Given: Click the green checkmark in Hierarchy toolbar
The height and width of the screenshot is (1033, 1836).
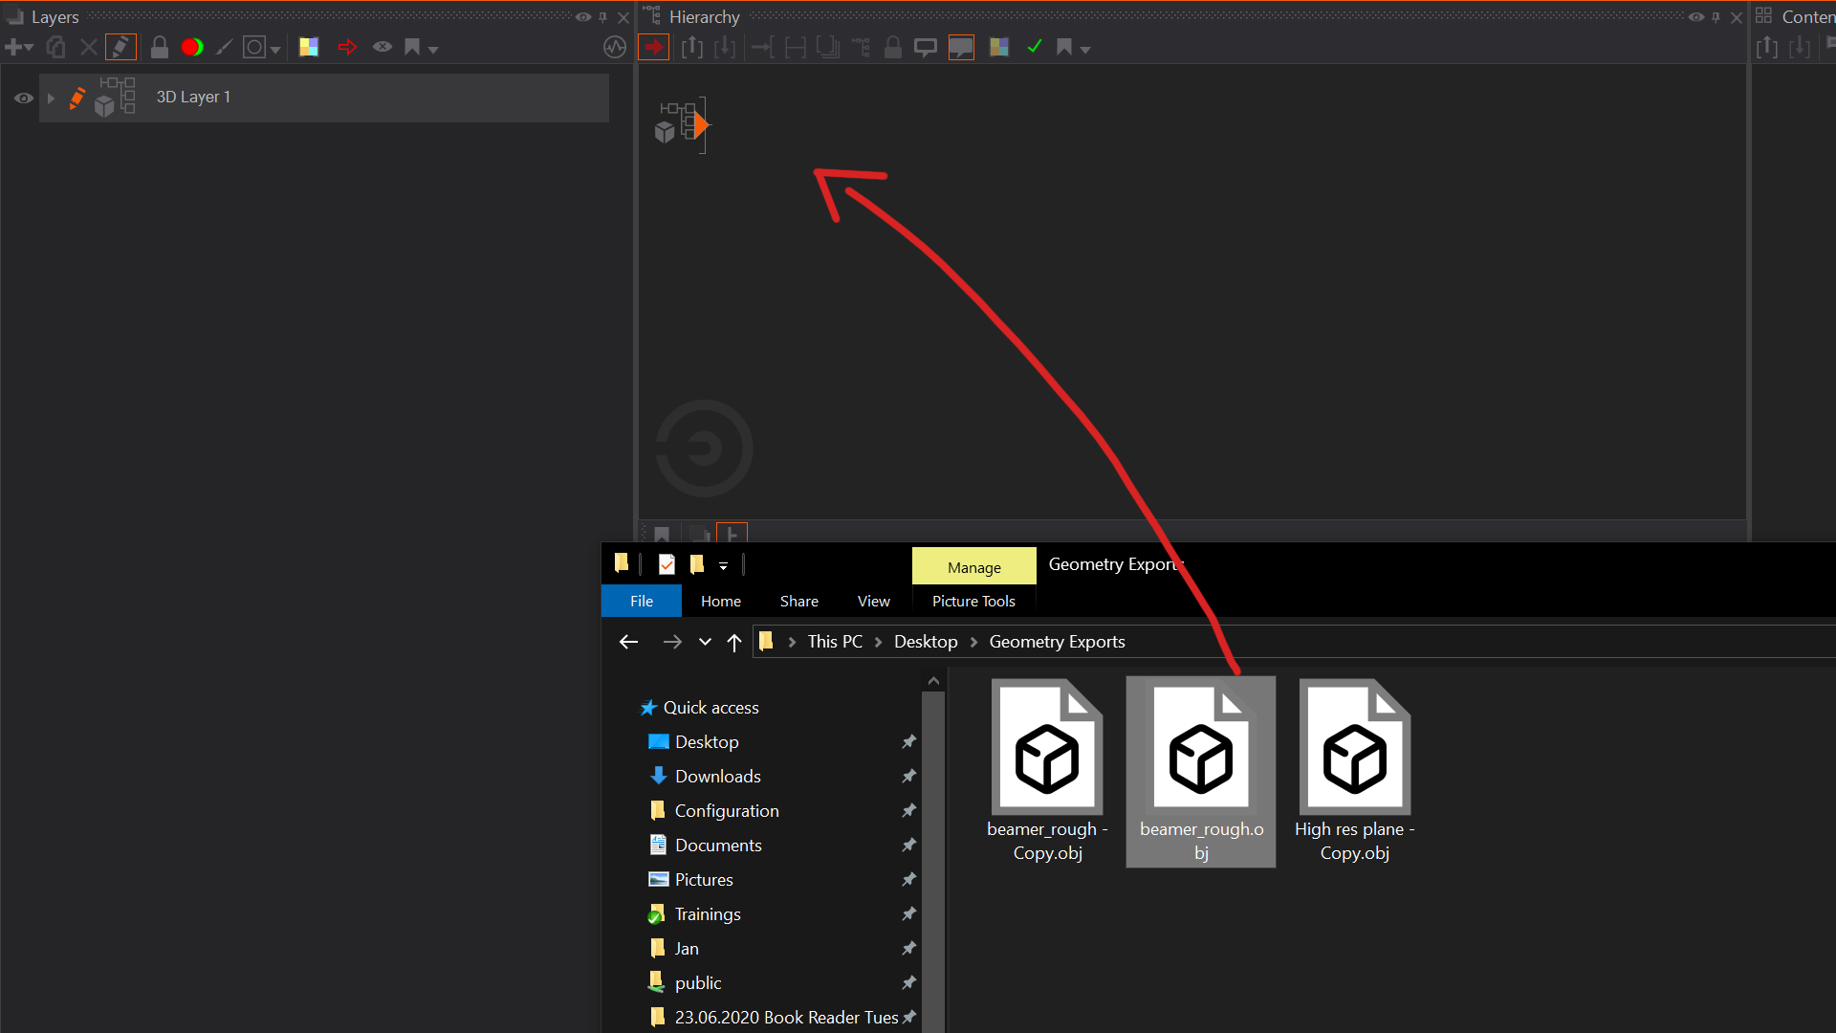Looking at the screenshot, I should click(1034, 47).
